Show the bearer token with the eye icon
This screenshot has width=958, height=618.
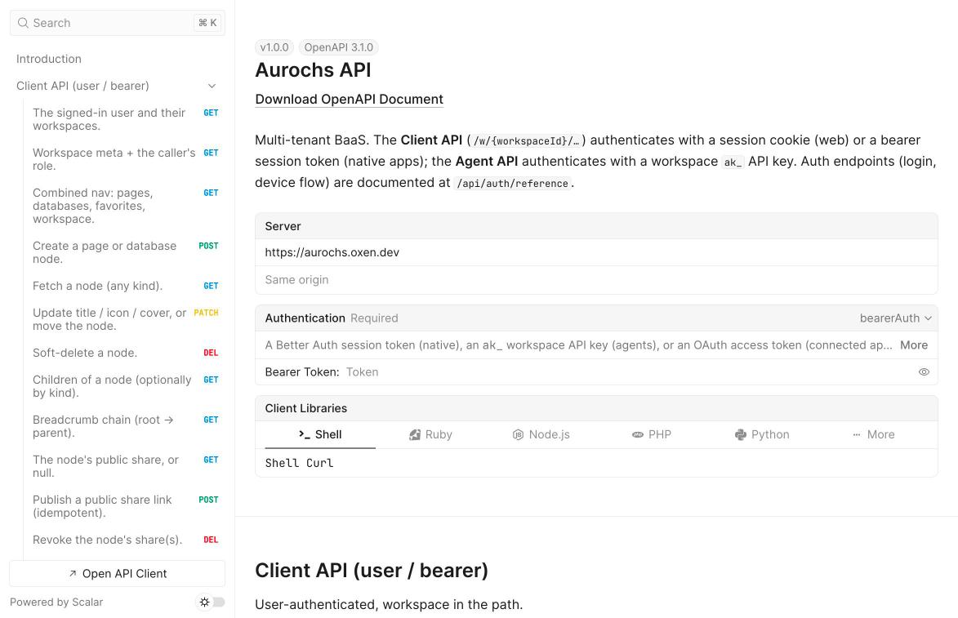coord(924,372)
